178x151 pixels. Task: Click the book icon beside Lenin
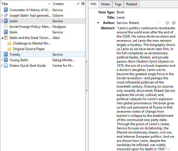6,21
